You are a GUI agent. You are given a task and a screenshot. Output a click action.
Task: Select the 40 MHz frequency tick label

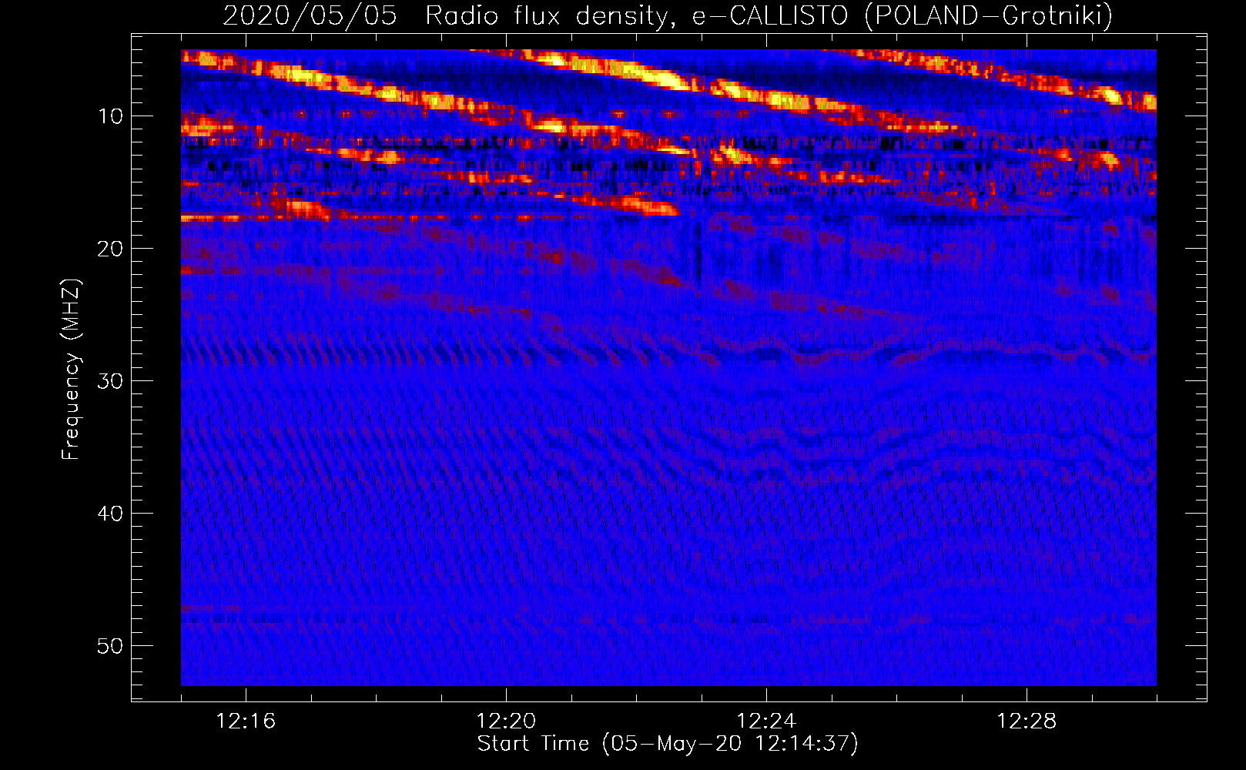tap(110, 514)
